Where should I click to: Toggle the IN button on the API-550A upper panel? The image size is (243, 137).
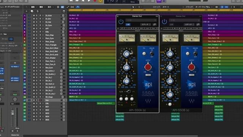[144, 54]
